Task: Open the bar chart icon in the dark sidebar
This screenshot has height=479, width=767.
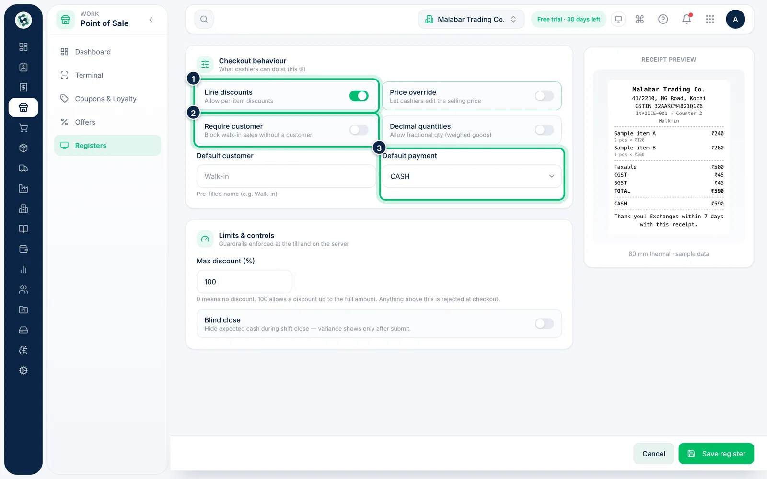Action: click(23, 269)
